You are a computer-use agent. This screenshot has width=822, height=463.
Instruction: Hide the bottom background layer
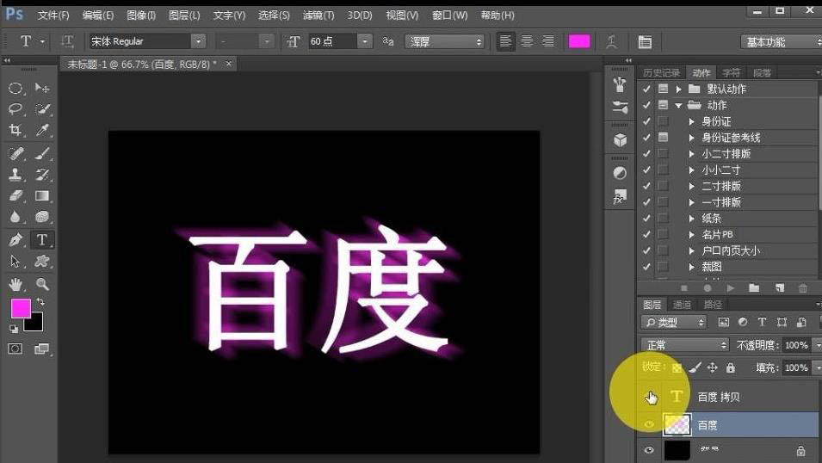tap(649, 450)
